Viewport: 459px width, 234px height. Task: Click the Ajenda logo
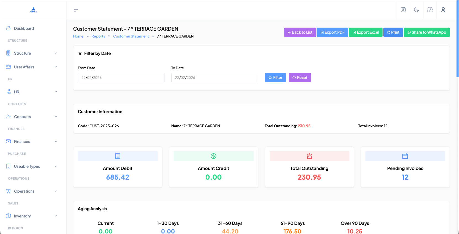point(33,10)
